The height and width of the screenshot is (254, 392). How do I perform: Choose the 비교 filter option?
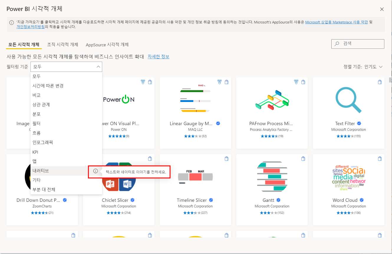pyautogui.click(x=66, y=95)
